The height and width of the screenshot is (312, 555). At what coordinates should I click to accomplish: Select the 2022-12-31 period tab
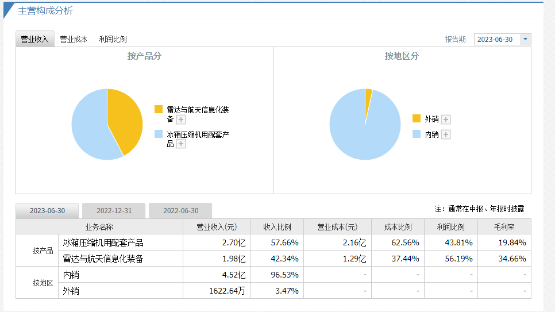tap(114, 211)
